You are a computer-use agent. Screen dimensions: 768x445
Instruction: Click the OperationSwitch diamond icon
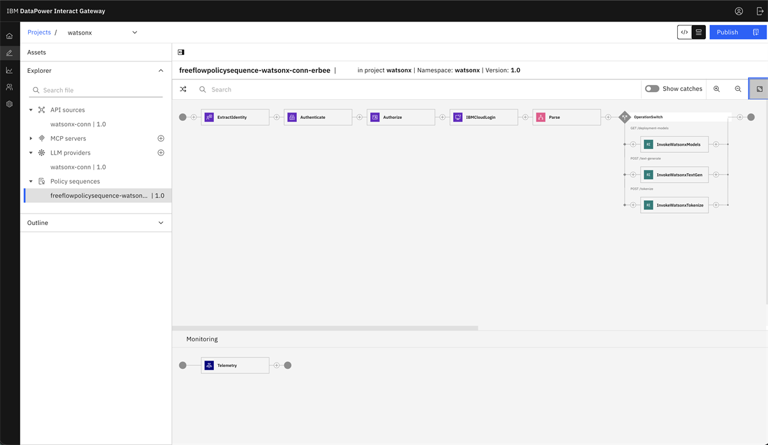click(625, 117)
